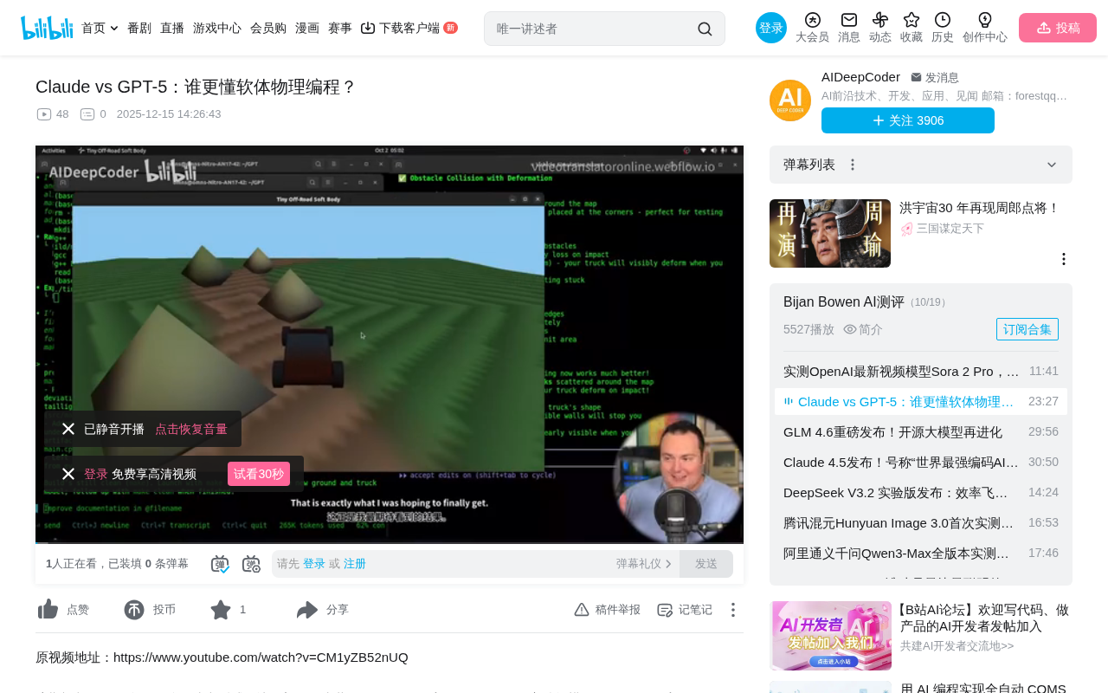Play DeepSeek V3.2 实验版发布 video
The image size is (1108, 693).
pos(921,492)
